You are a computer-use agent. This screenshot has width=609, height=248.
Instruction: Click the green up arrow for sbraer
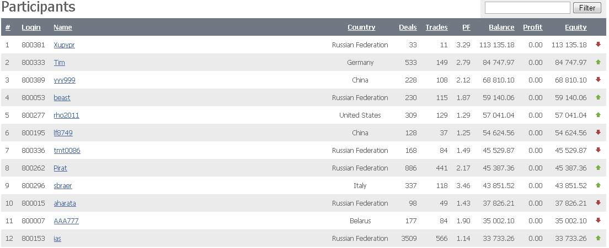point(598,185)
